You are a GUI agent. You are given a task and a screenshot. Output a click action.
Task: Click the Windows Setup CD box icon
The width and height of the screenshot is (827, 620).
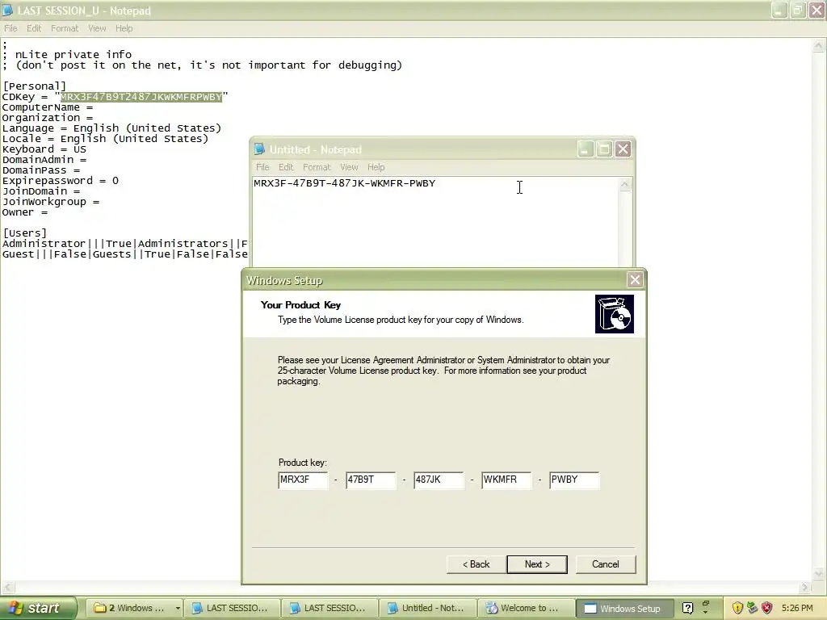615,314
